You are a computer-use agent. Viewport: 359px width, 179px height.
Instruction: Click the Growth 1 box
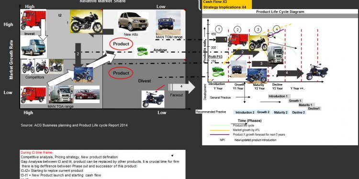click(295, 101)
